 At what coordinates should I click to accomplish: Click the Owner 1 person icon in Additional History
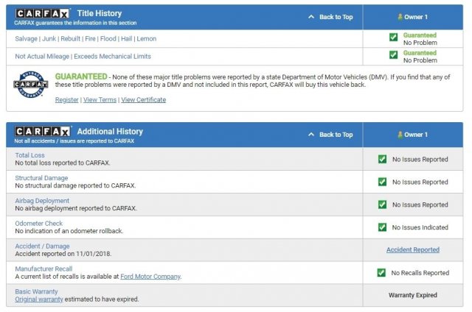(x=401, y=135)
